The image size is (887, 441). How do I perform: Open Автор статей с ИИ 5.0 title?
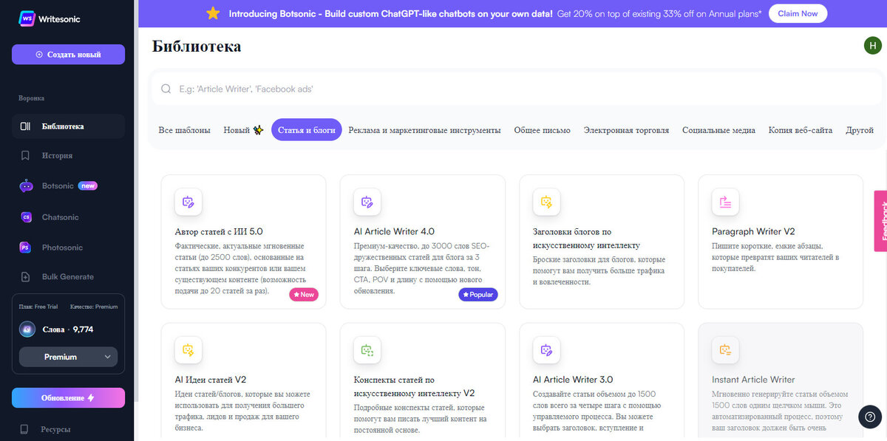click(x=219, y=231)
